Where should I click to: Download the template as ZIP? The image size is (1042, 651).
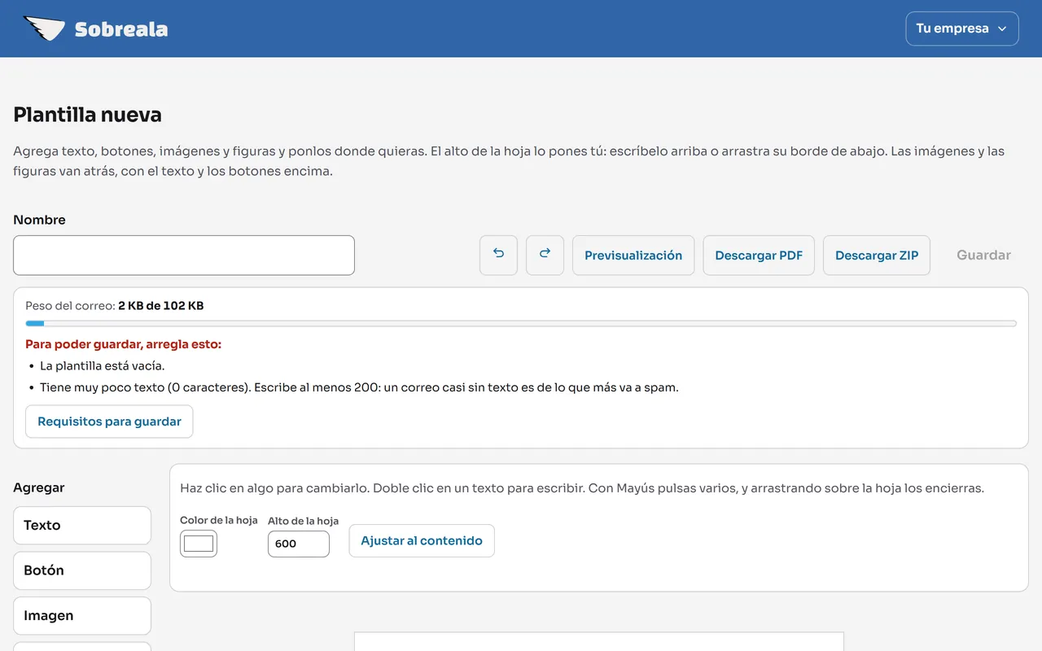[877, 256]
